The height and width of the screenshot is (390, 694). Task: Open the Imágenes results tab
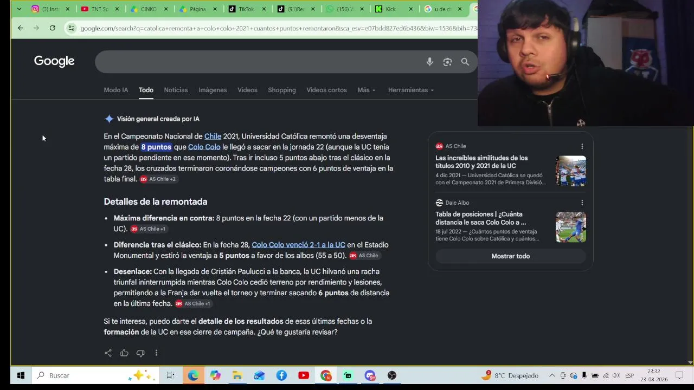[213, 90]
